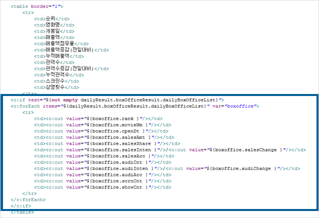Click the c:if test not empty line

[x=117, y=100]
